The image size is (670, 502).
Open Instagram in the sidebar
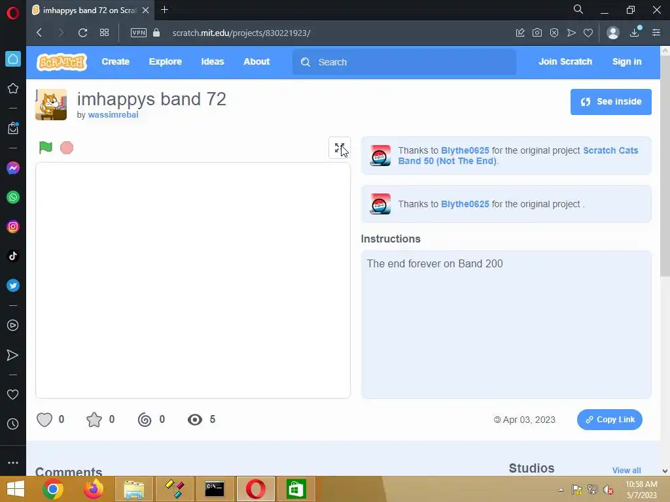(13, 227)
